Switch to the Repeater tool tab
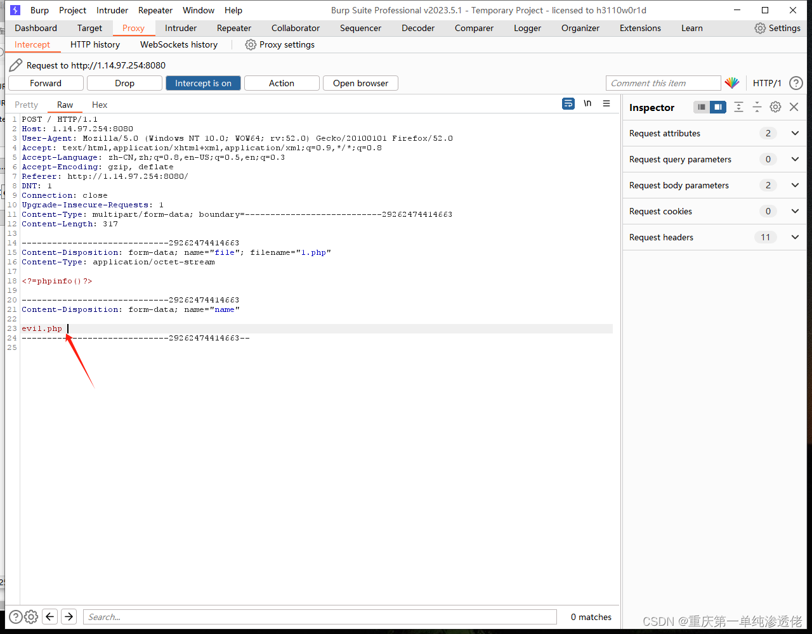 tap(234, 28)
